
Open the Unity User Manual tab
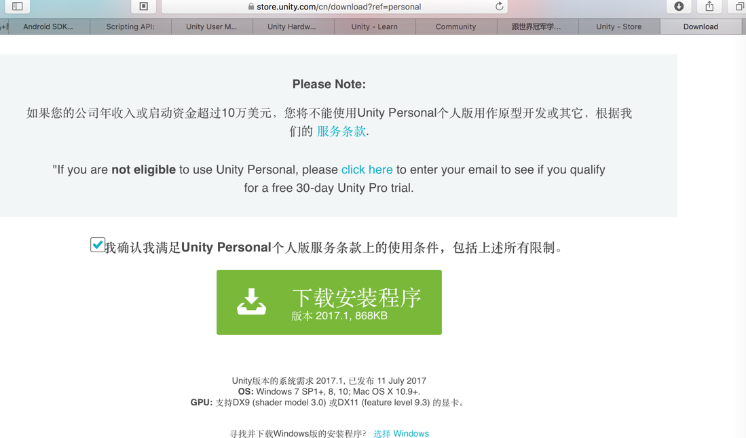tap(211, 26)
